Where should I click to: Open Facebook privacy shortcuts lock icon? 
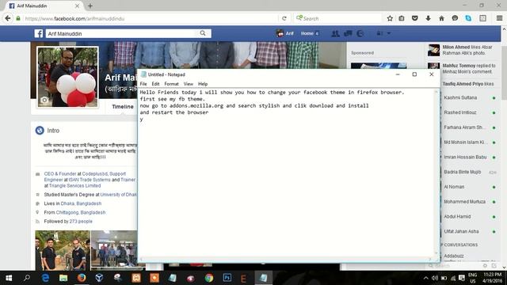tap(379, 33)
